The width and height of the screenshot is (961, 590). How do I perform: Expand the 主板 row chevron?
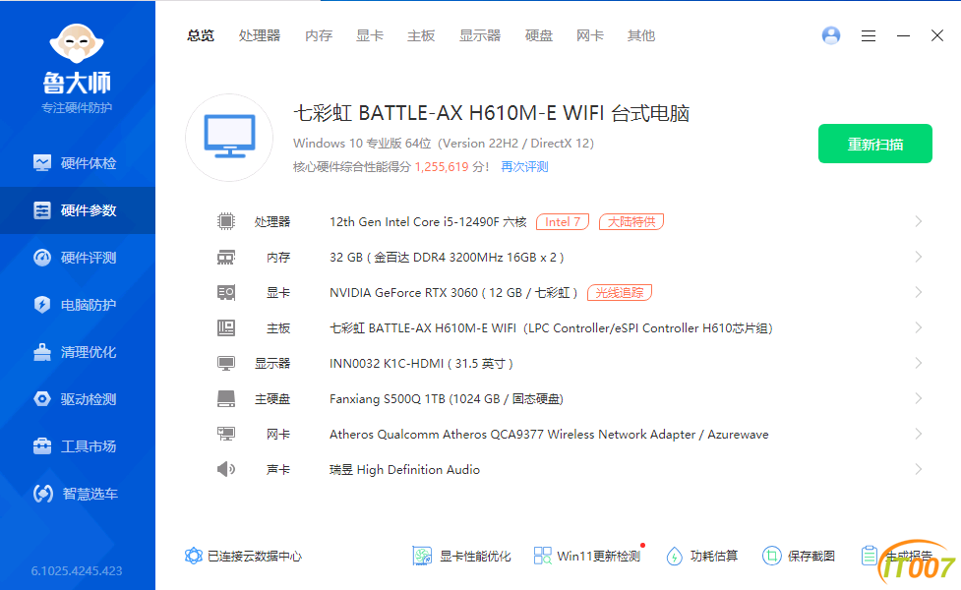pyautogui.click(x=918, y=327)
